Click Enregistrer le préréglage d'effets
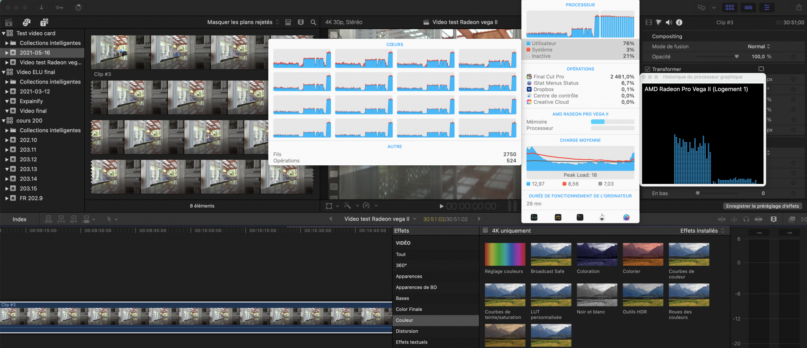The image size is (807, 348). tap(762, 206)
